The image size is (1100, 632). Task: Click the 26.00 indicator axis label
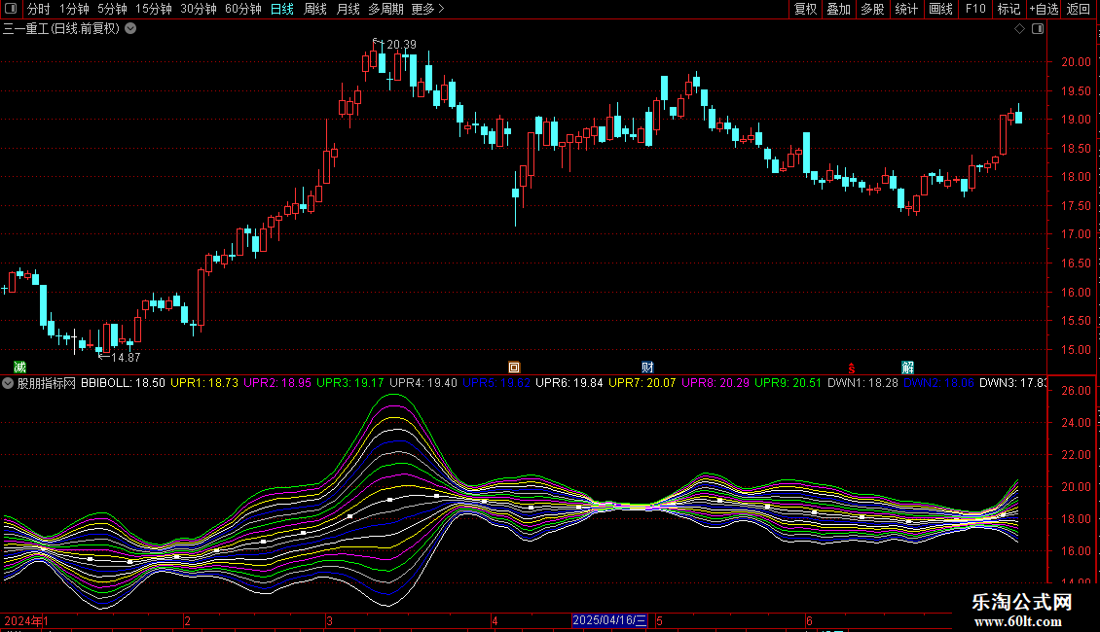[x=1076, y=390]
